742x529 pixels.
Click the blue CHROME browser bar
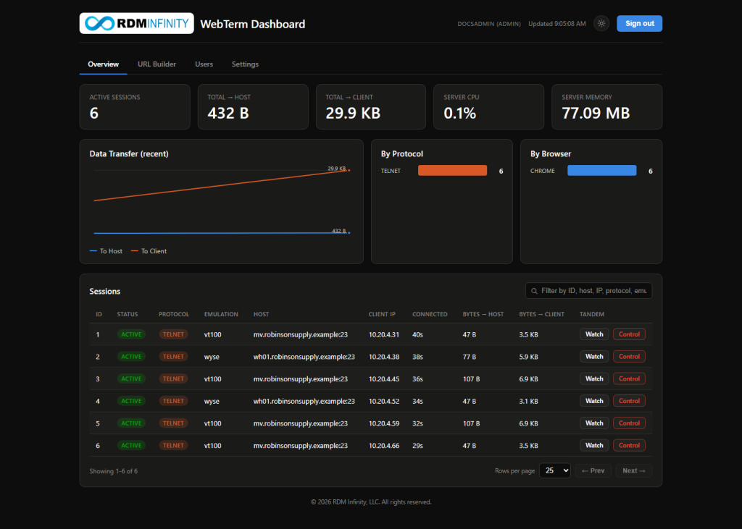[x=602, y=171]
